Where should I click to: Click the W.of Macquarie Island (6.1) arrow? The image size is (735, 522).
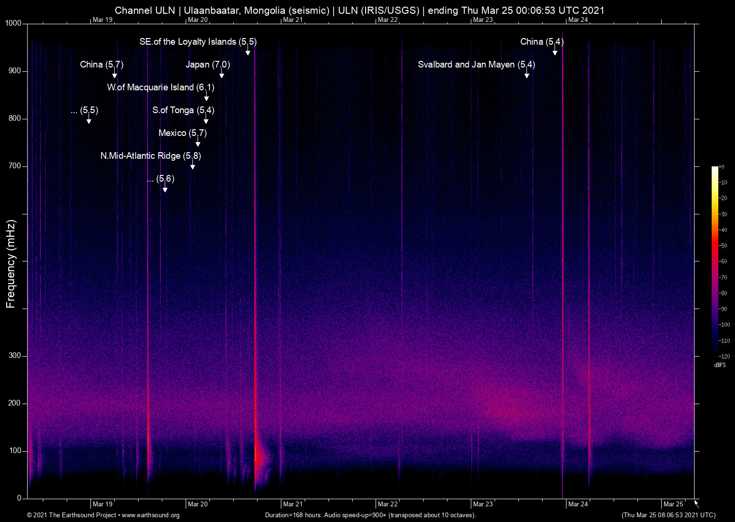[x=206, y=97]
